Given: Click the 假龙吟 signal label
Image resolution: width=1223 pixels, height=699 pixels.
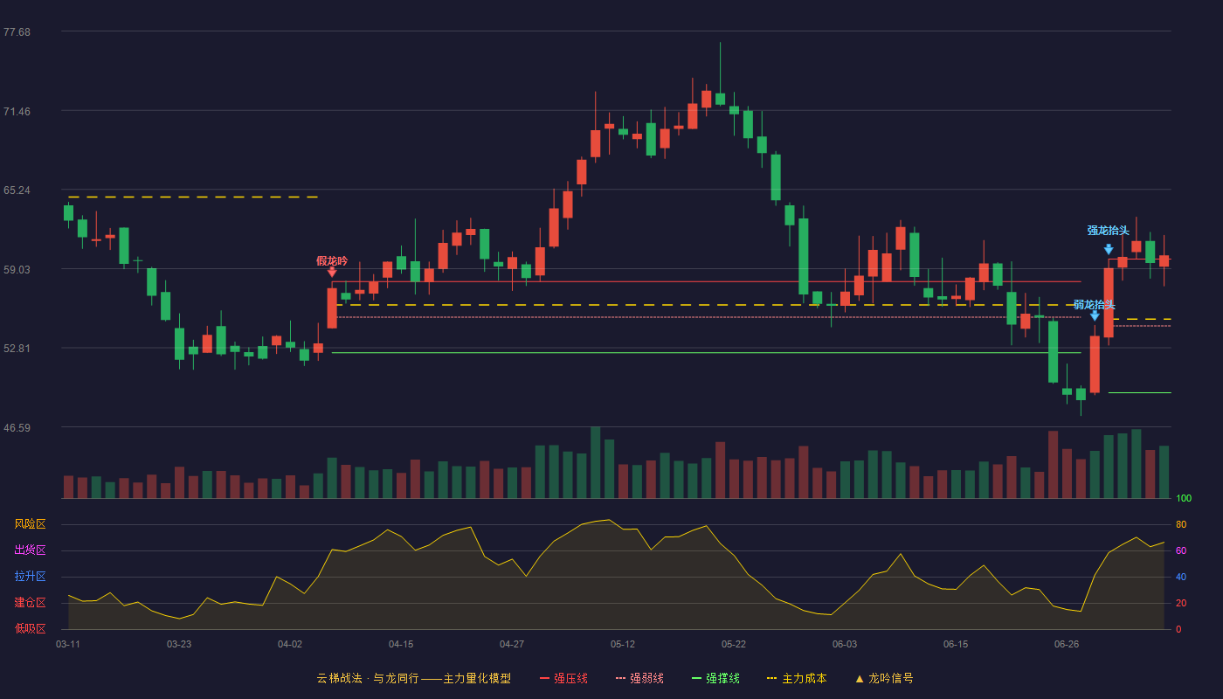Looking at the screenshot, I should (332, 260).
